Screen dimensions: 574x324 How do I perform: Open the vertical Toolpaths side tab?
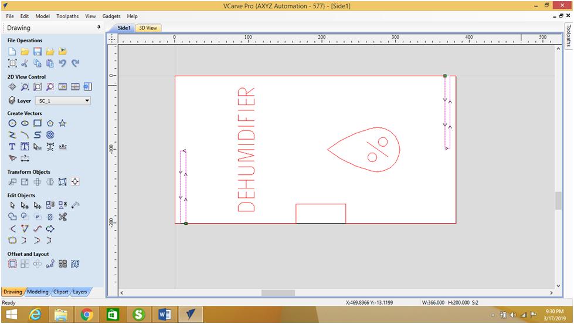pos(568,36)
